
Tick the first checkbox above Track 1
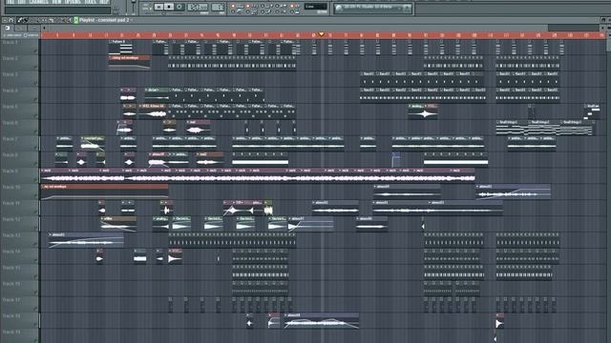point(4,35)
